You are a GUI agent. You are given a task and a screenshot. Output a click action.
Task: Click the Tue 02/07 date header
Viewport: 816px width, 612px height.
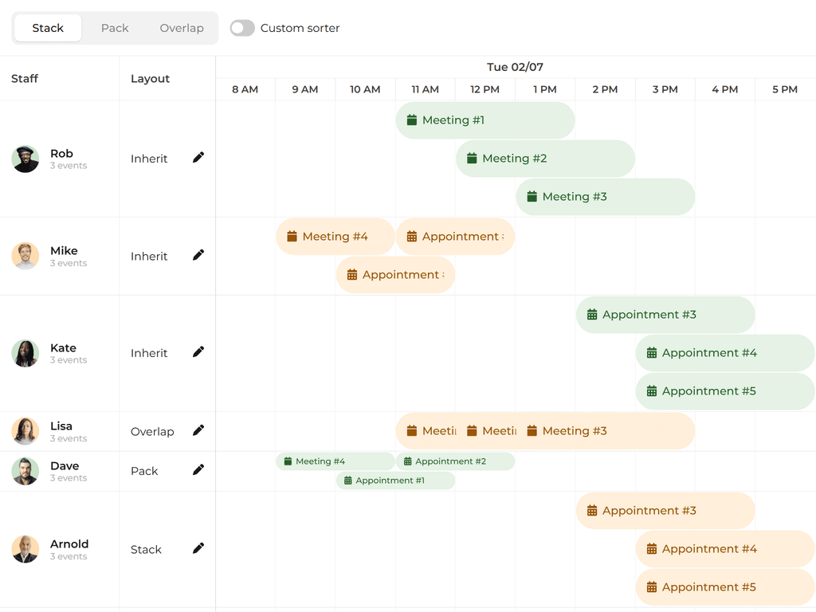(x=515, y=67)
